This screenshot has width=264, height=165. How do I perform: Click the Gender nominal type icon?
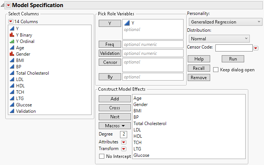12,54
